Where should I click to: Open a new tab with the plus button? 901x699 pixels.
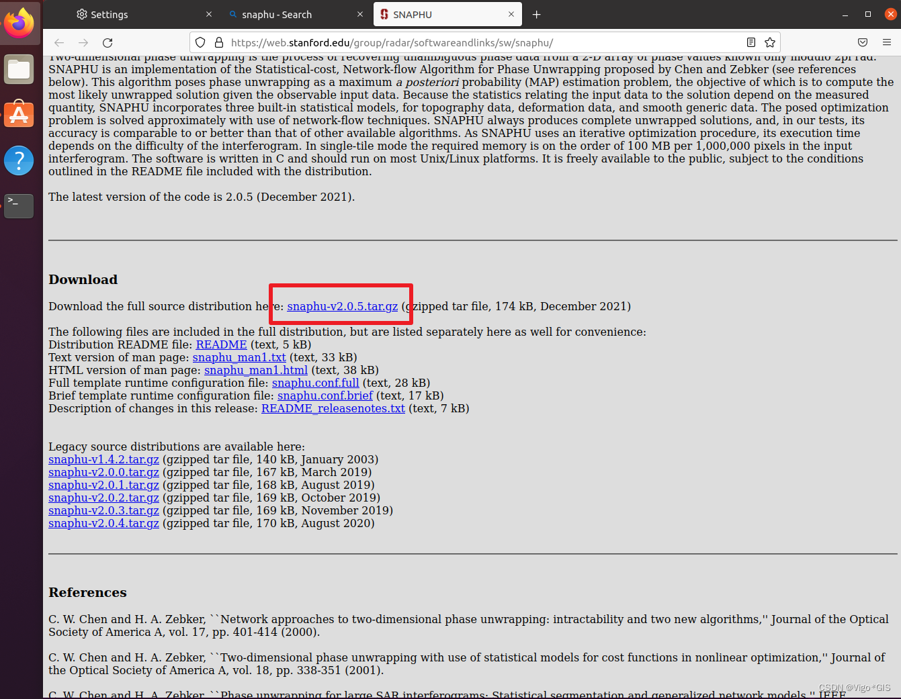536,14
